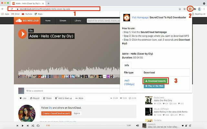
Task: Click the DustyLewis artist name
Action: pyautogui.click(x=159, y=97)
